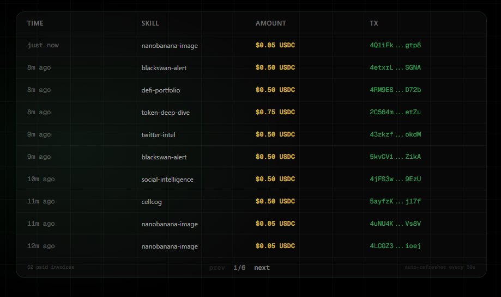This screenshot has width=501, height=297.
Task: Click the twitter-intel skill name
Action: [158, 135]
